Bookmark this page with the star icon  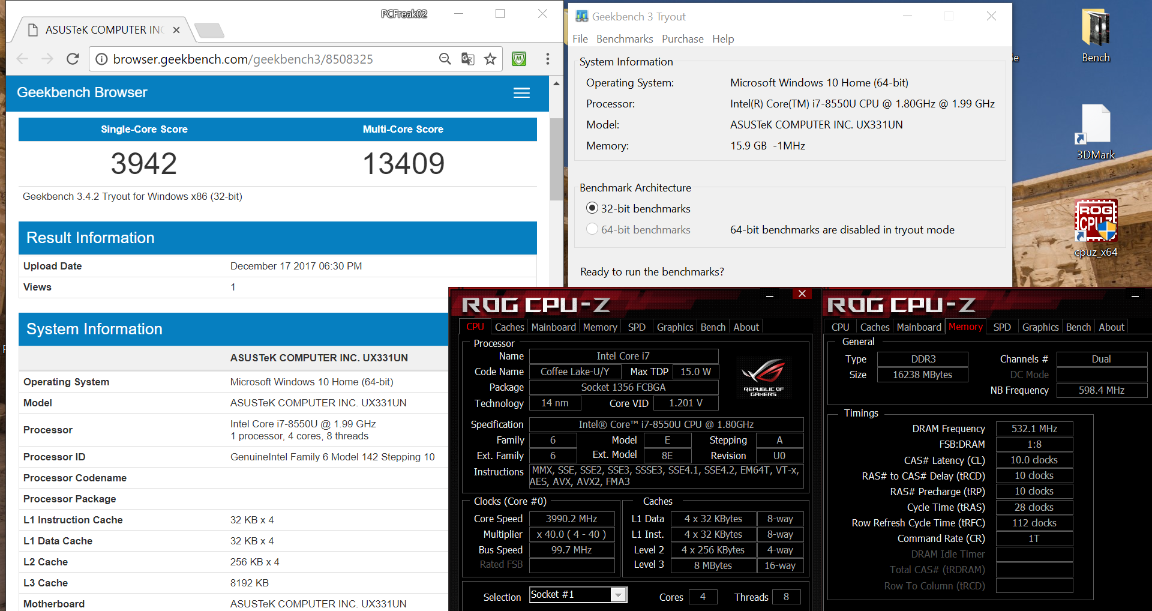tap(490, 59)
